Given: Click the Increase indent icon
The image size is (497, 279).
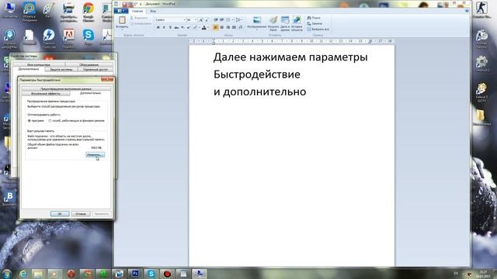Looking at the screenshot, I should point(222,20).
